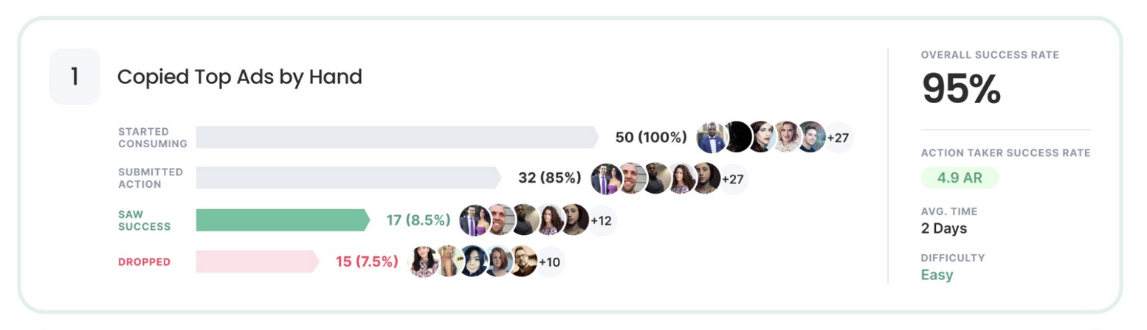1147x330 pixels.
Task: Open the +27 overflow badge in Started Consuming row
Action: pyautogui.click(x=838, y=137)
